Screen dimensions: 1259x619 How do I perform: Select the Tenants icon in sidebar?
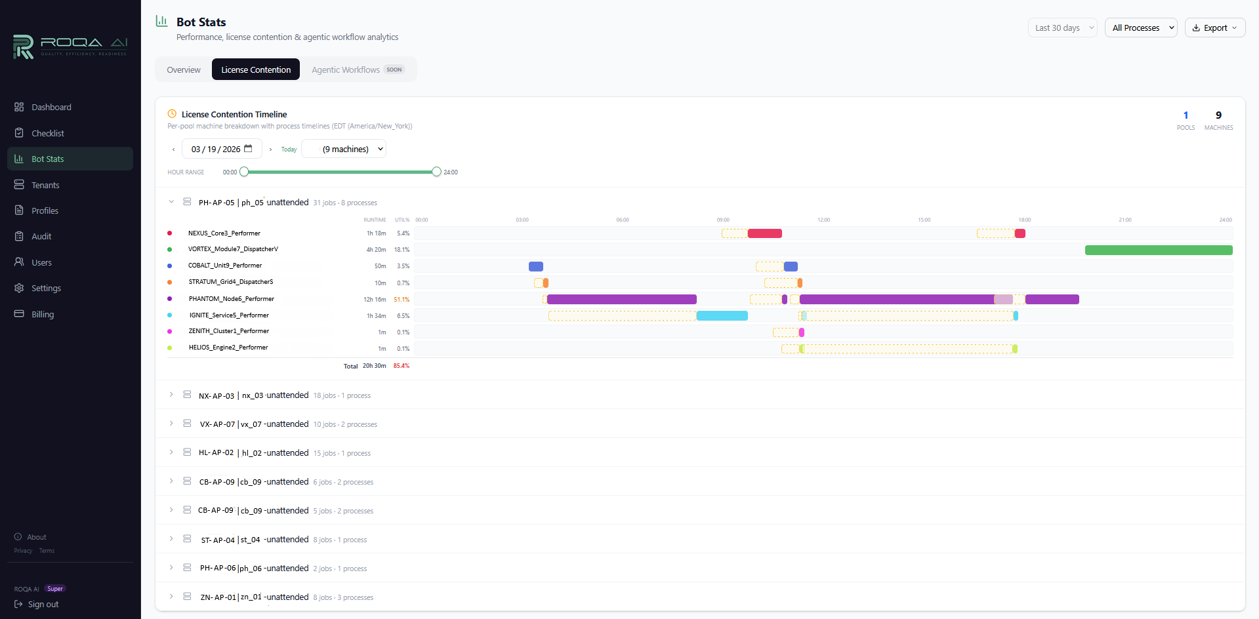(x=20, y=184)
